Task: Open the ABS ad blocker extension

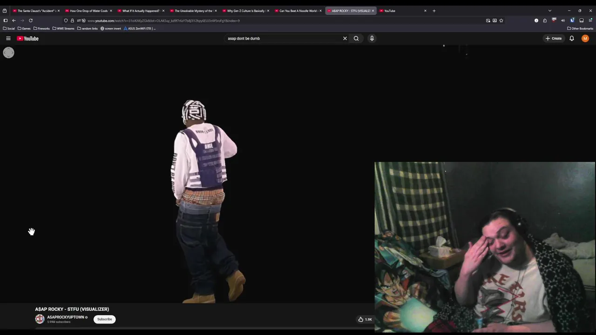Action: pos(554,20)
